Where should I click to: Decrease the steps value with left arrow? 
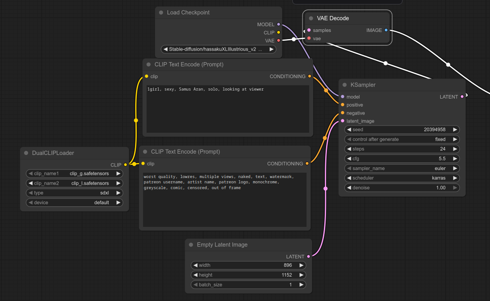(x=349, y=149)
